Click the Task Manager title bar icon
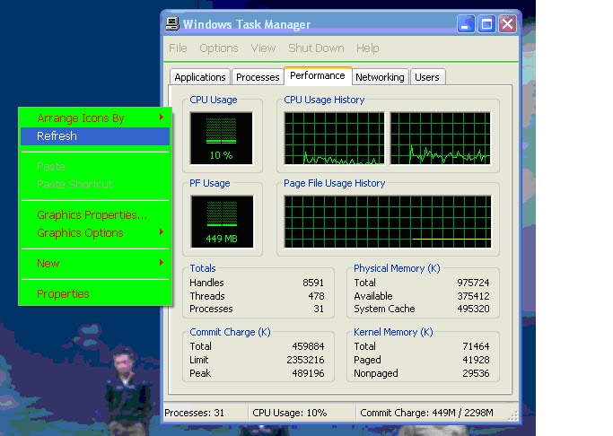Image resolution: width=613 pixels, height=436 pixels. [x=172, y=24]
